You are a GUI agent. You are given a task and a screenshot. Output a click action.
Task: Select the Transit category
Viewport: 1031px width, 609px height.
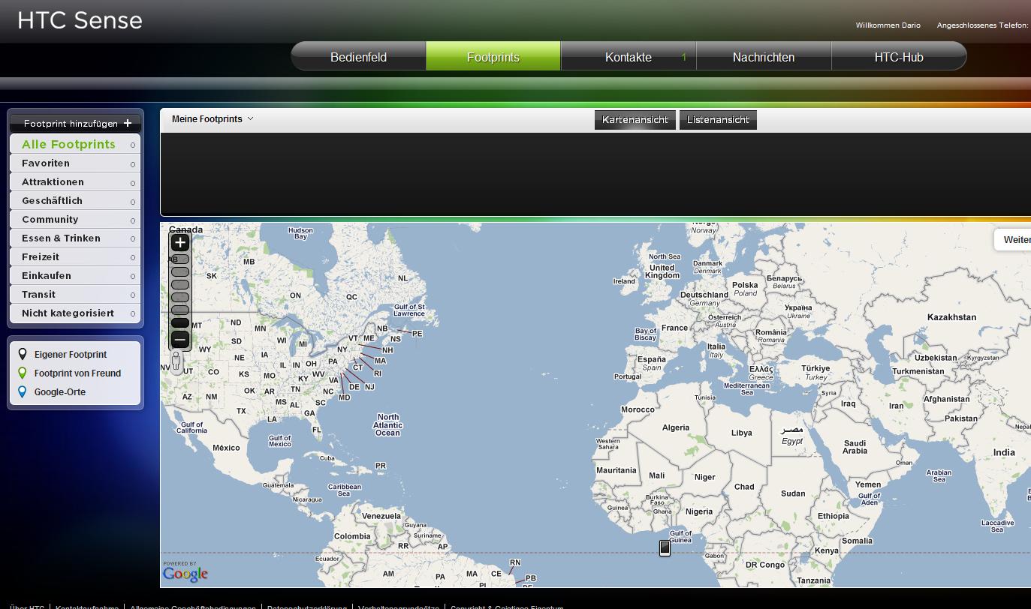pyautogui.click(x=75, y=294)
